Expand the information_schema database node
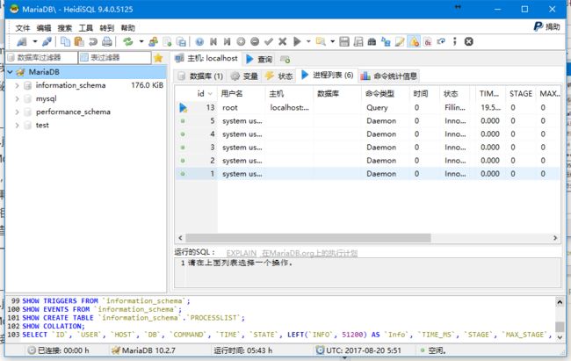 coord(17,85)
